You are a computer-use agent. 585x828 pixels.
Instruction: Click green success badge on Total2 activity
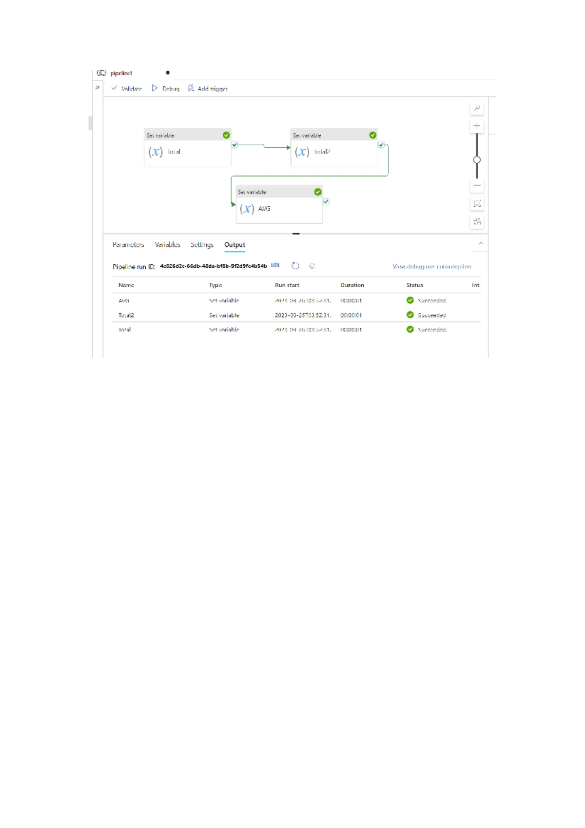[373, 135]
